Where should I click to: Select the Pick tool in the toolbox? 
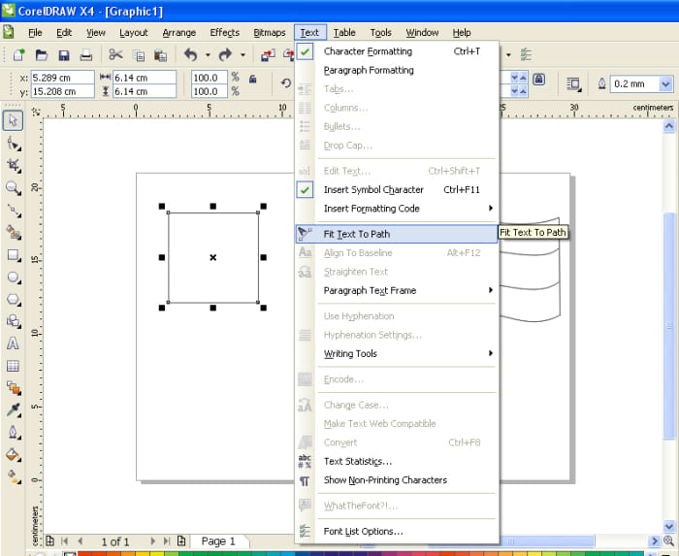click(13, 120)
